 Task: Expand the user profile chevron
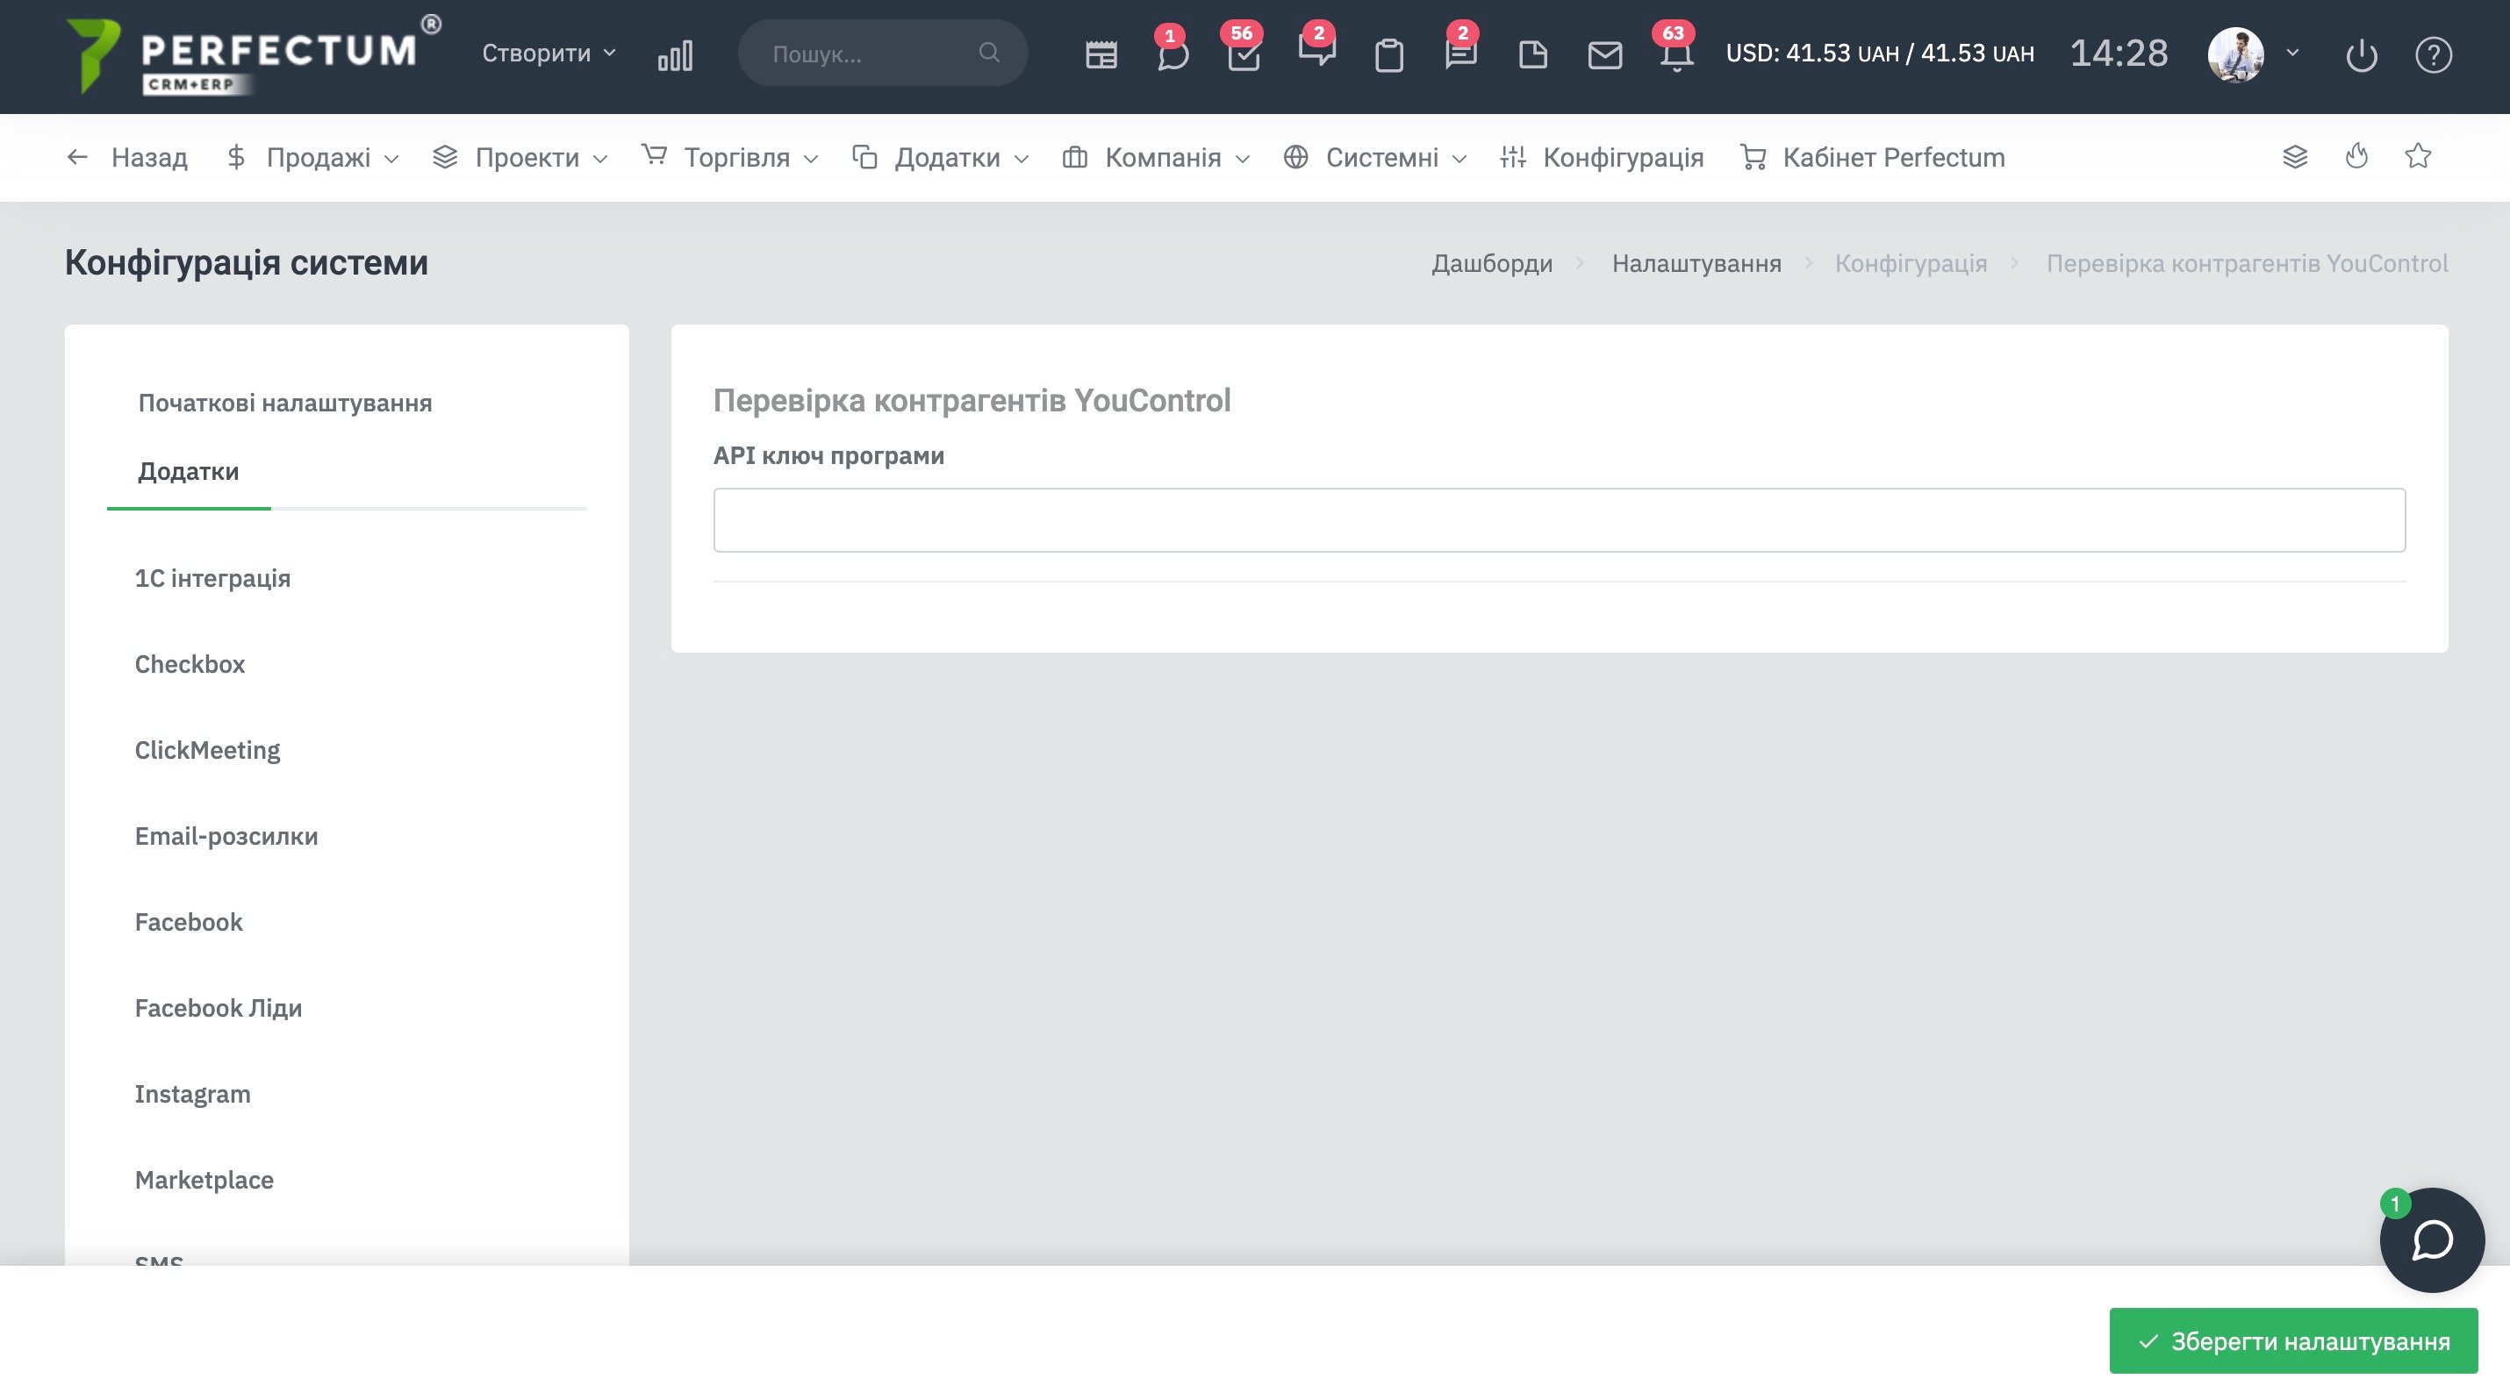(2292, 53)
